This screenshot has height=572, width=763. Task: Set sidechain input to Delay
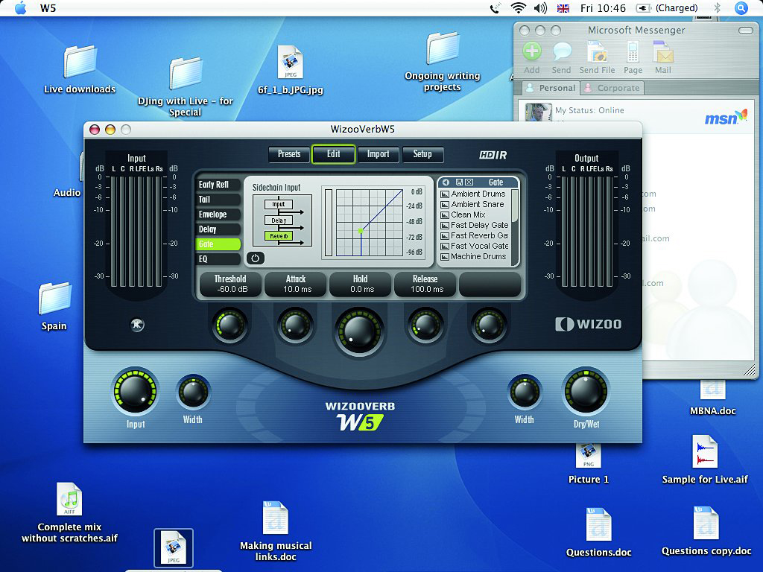click(x=279, y=220)
